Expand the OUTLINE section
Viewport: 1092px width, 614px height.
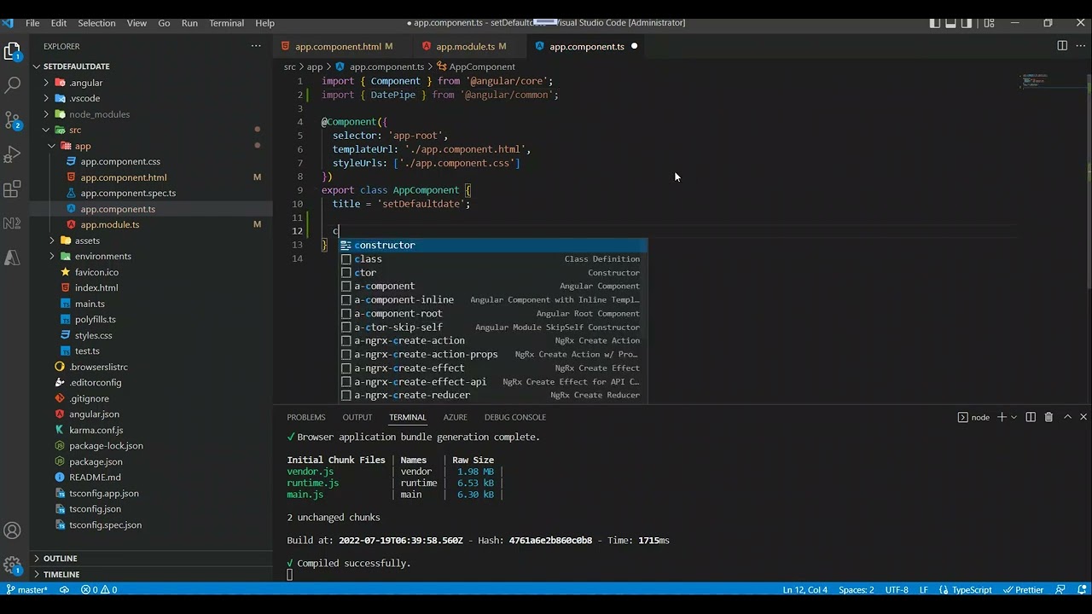coord(60,559)
